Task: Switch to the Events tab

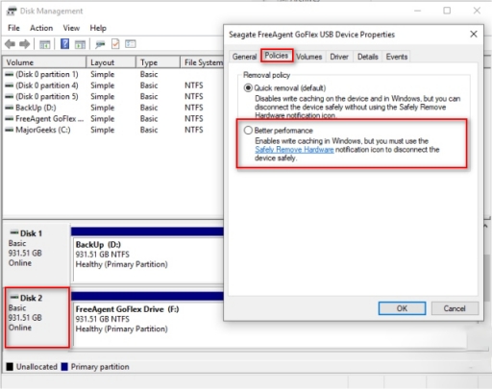Action: click(397, 57)
